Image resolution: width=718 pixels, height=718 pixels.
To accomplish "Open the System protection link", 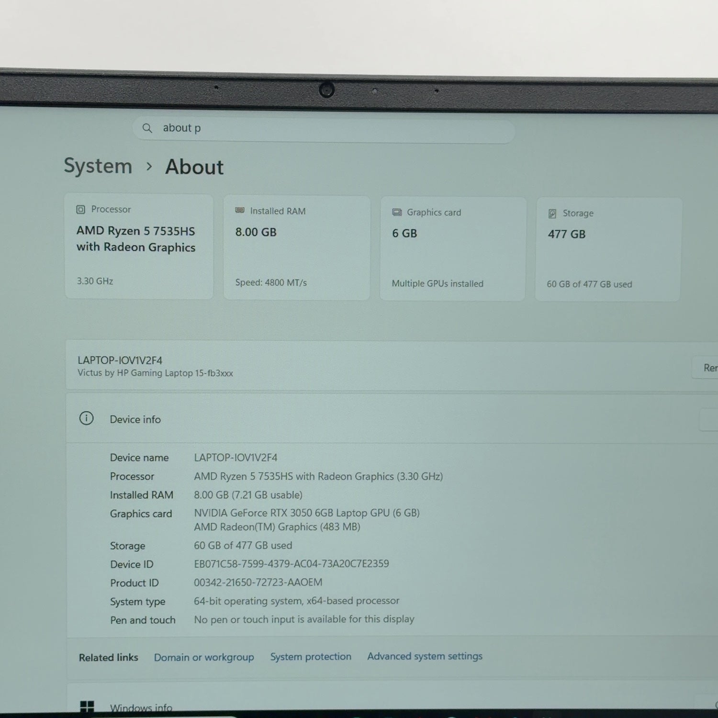I will click(x=311, y=657).
